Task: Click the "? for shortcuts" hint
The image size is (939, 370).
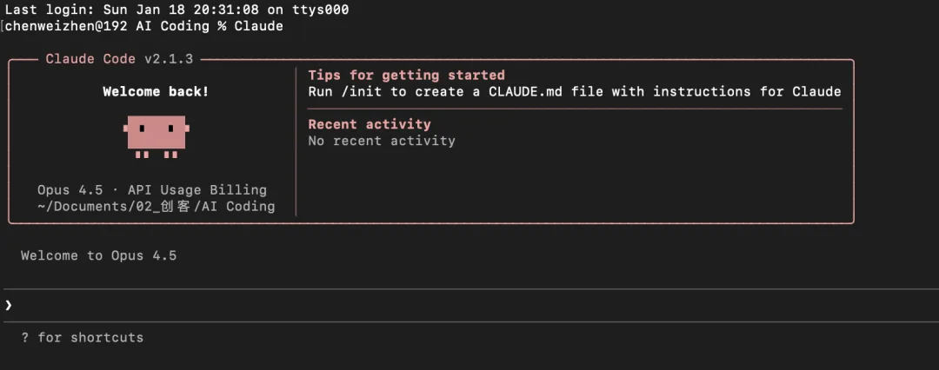Action: 82,337
